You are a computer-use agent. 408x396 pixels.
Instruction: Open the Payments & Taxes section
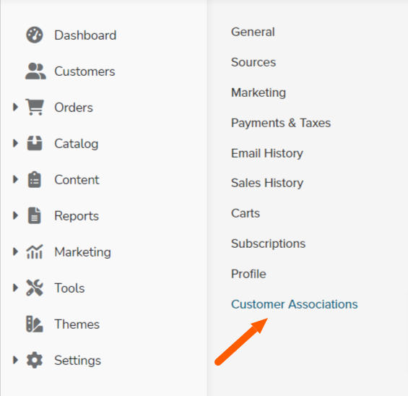281,123
